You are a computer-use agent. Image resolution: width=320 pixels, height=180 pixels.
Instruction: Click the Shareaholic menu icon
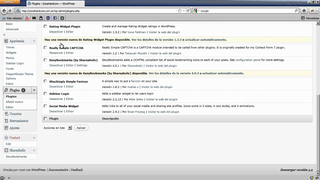[6, 150]
